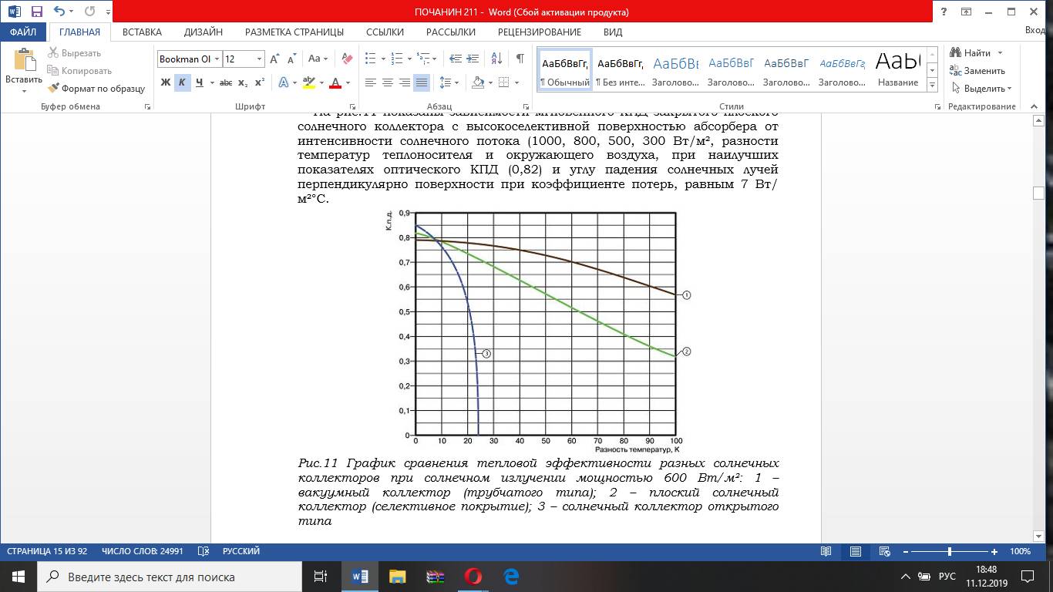The width and height of the screenshot is (1053, 592).
Task: Open the font name dropdown (Bookman Ol)
Action: [218, 59]
